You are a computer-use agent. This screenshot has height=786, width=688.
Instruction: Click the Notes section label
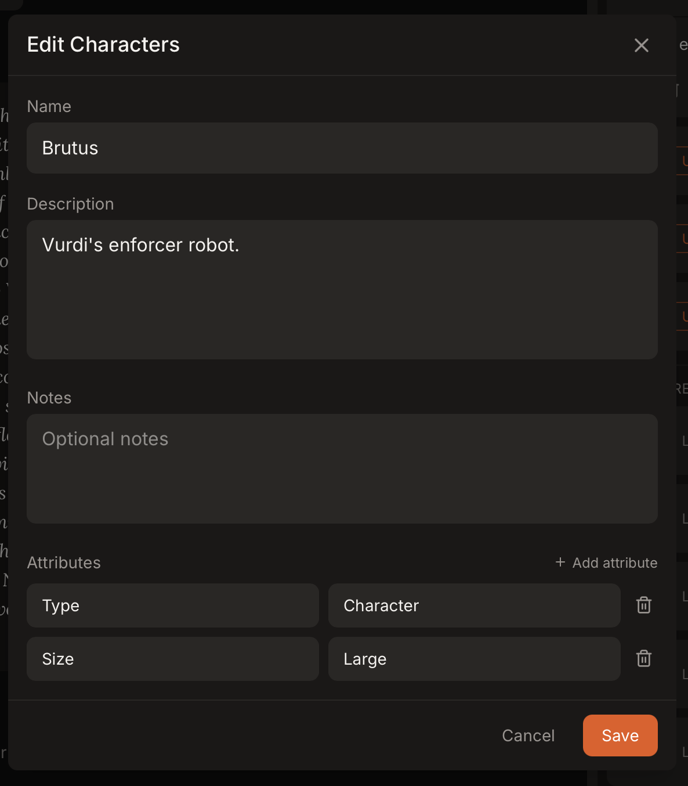click(49, 398)
